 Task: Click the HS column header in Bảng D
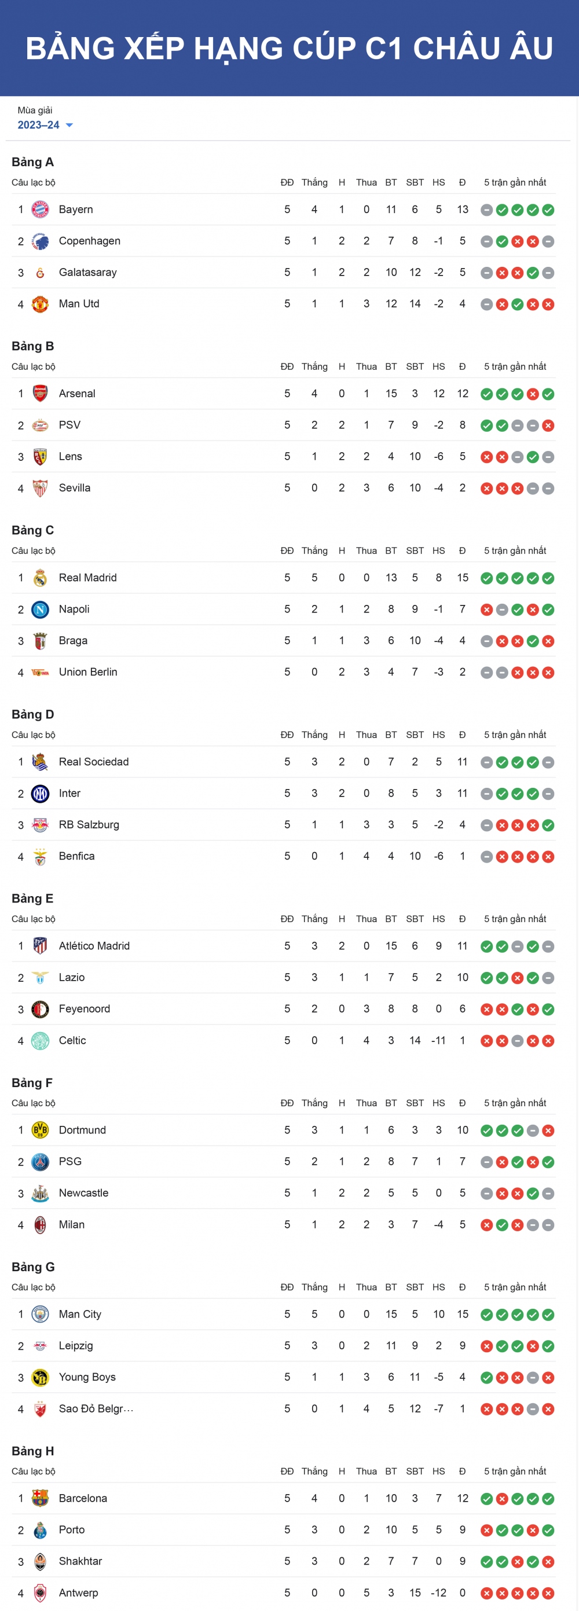(439, 735)
